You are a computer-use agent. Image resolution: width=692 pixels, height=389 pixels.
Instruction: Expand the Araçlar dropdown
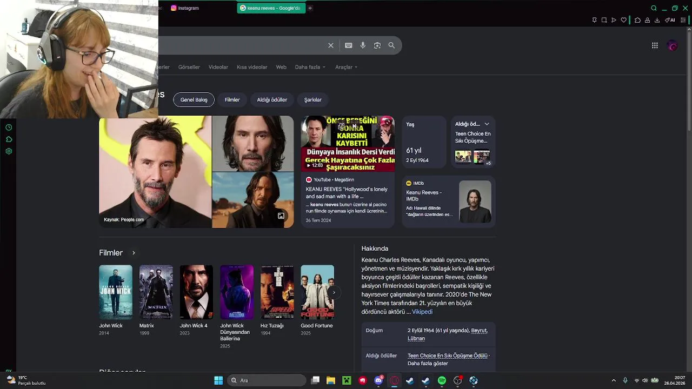coord(346,67)
